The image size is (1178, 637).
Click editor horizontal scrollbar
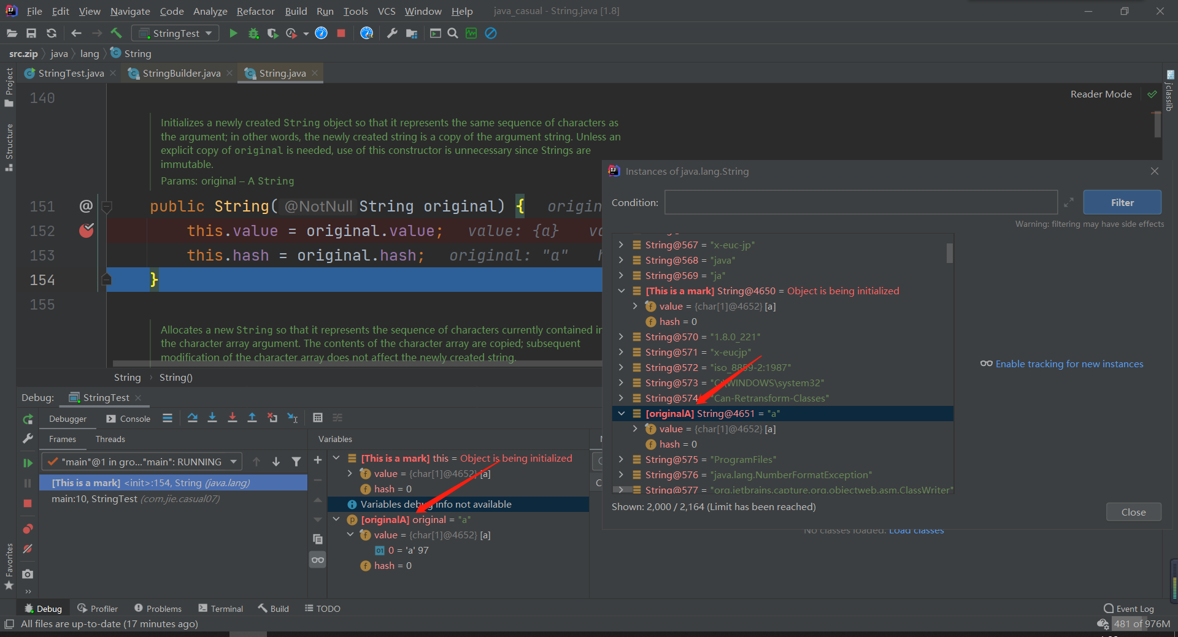click(356, 364)
